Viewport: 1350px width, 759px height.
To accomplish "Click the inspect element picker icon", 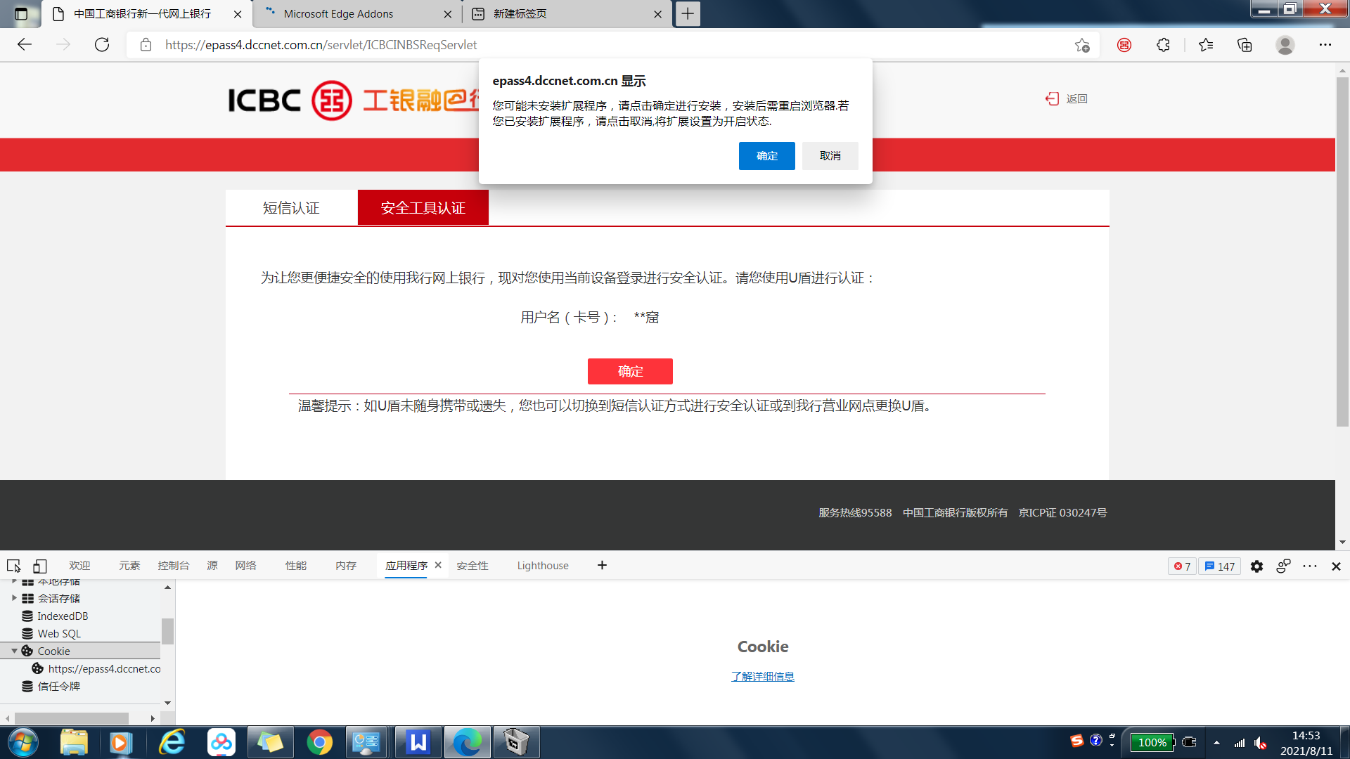I will [13, 566].
